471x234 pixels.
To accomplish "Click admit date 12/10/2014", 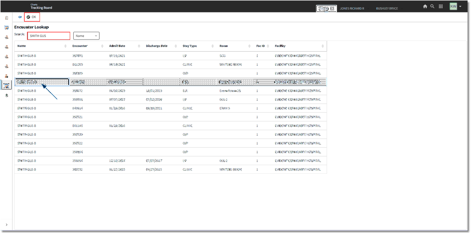I will (117, 161).
